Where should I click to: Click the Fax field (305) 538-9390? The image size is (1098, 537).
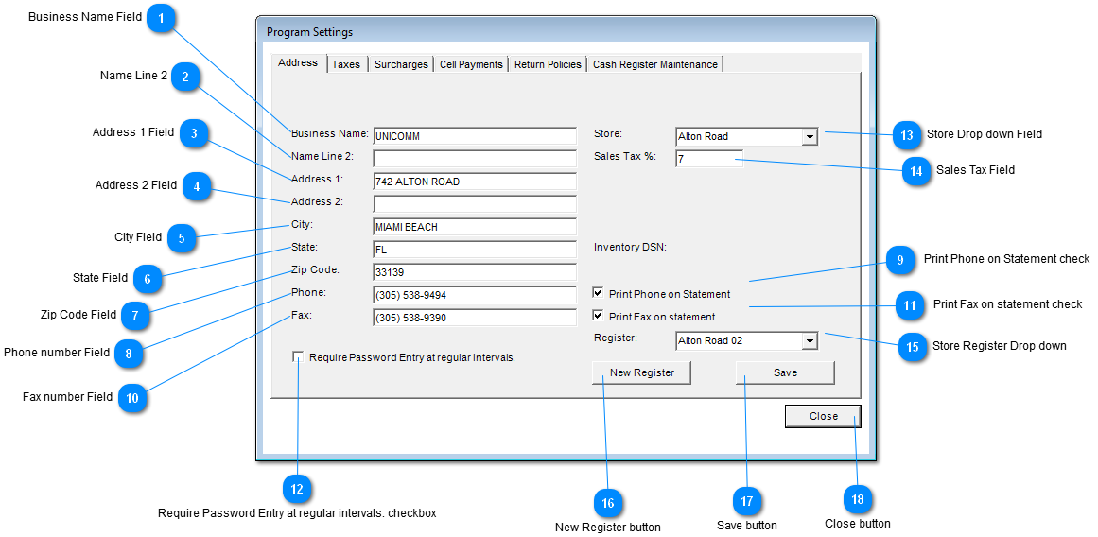coord(475,318)
